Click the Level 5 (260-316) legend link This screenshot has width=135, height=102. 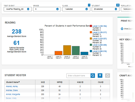(x=100, y=51)
